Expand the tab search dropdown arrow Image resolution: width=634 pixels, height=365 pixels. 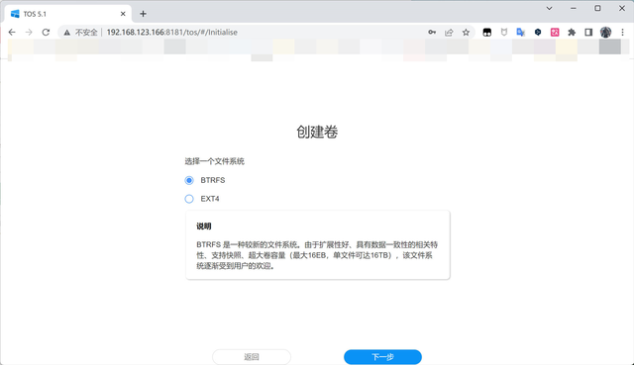pyautogui.click(x=549, y=8)
